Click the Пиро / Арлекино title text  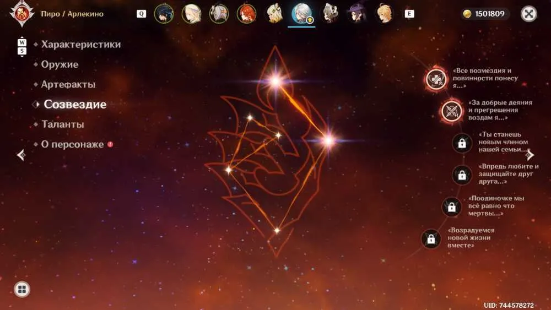pyautogui.click(x=72, y=14)
